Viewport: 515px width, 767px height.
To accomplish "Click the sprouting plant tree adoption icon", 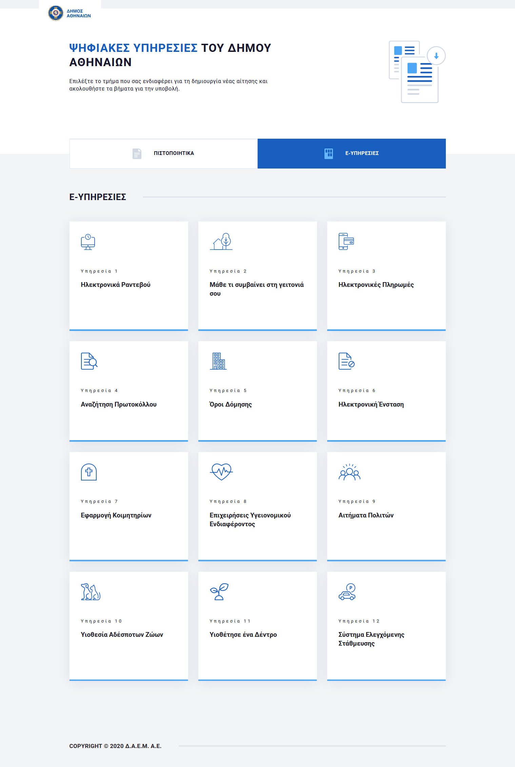I will 219,592.
